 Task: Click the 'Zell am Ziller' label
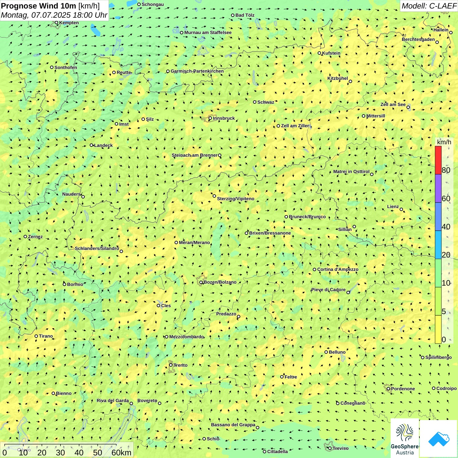(295, 126)
